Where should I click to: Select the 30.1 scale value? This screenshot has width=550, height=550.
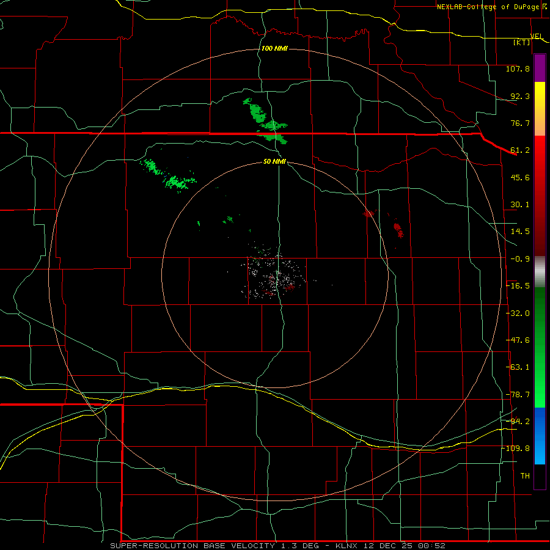520,205
